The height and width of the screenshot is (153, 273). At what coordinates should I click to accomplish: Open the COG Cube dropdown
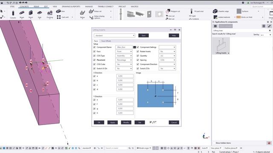[124, 64]
